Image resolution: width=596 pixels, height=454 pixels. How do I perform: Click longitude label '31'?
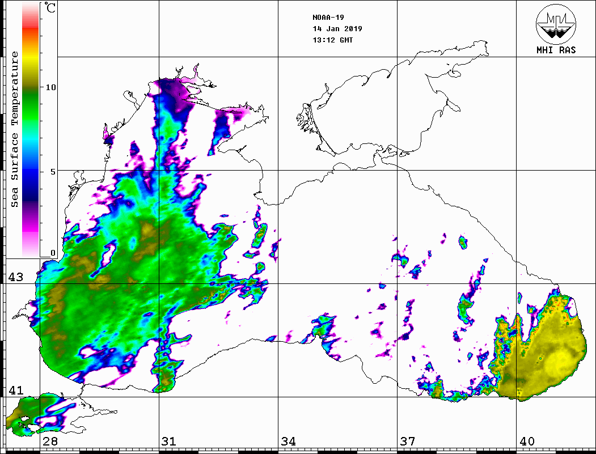tap(169, 442)
